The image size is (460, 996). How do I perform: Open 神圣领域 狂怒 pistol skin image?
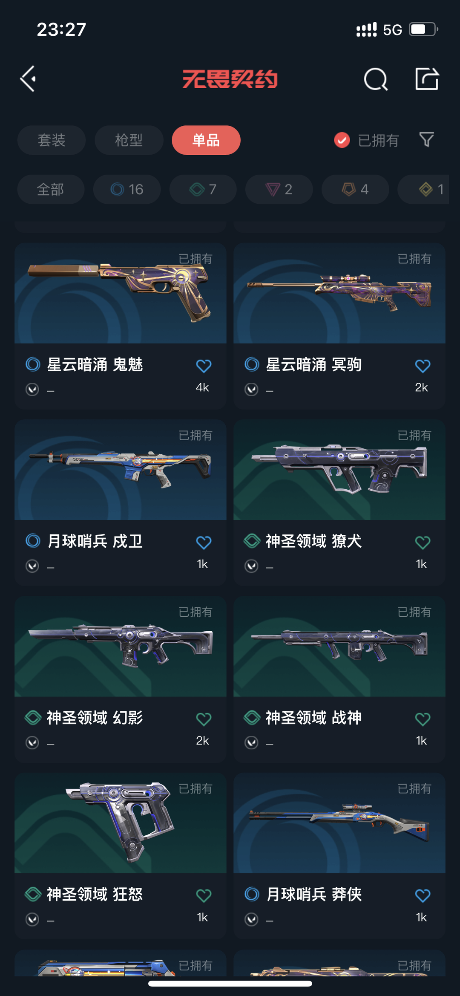tap(121, 823)
